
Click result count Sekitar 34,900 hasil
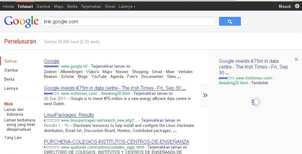tap(72, 42)
